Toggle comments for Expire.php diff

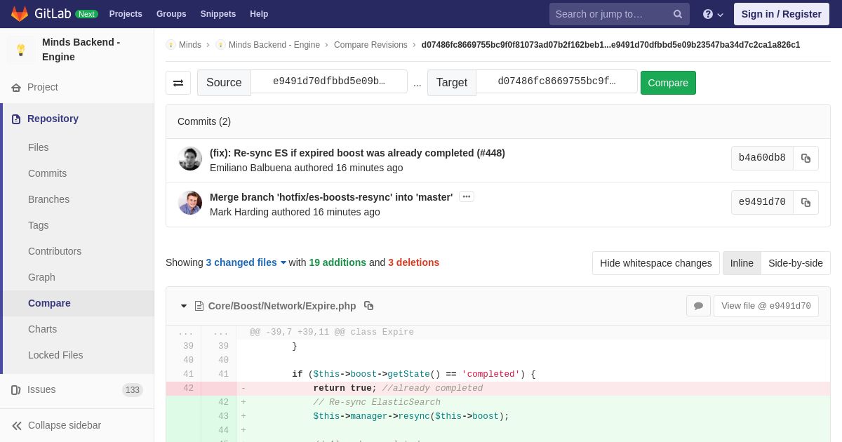coord(698,306)
